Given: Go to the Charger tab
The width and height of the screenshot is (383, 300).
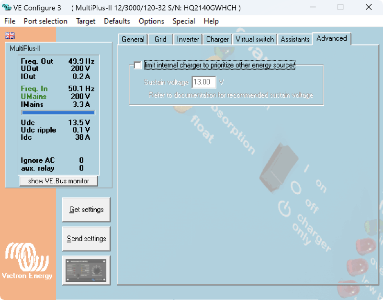Looking at the screenshot, I should coord(217,40).
